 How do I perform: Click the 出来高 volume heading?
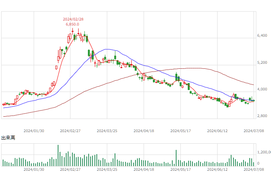8,138
